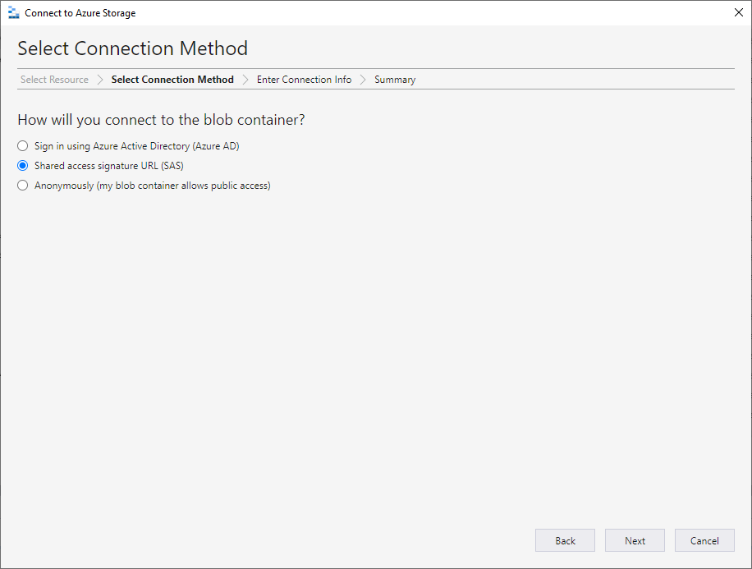Image resolution: width=752 pixels, height=569 pixels.
Task: Close the Connect to Azure Storage window
Action: [739, 12]
